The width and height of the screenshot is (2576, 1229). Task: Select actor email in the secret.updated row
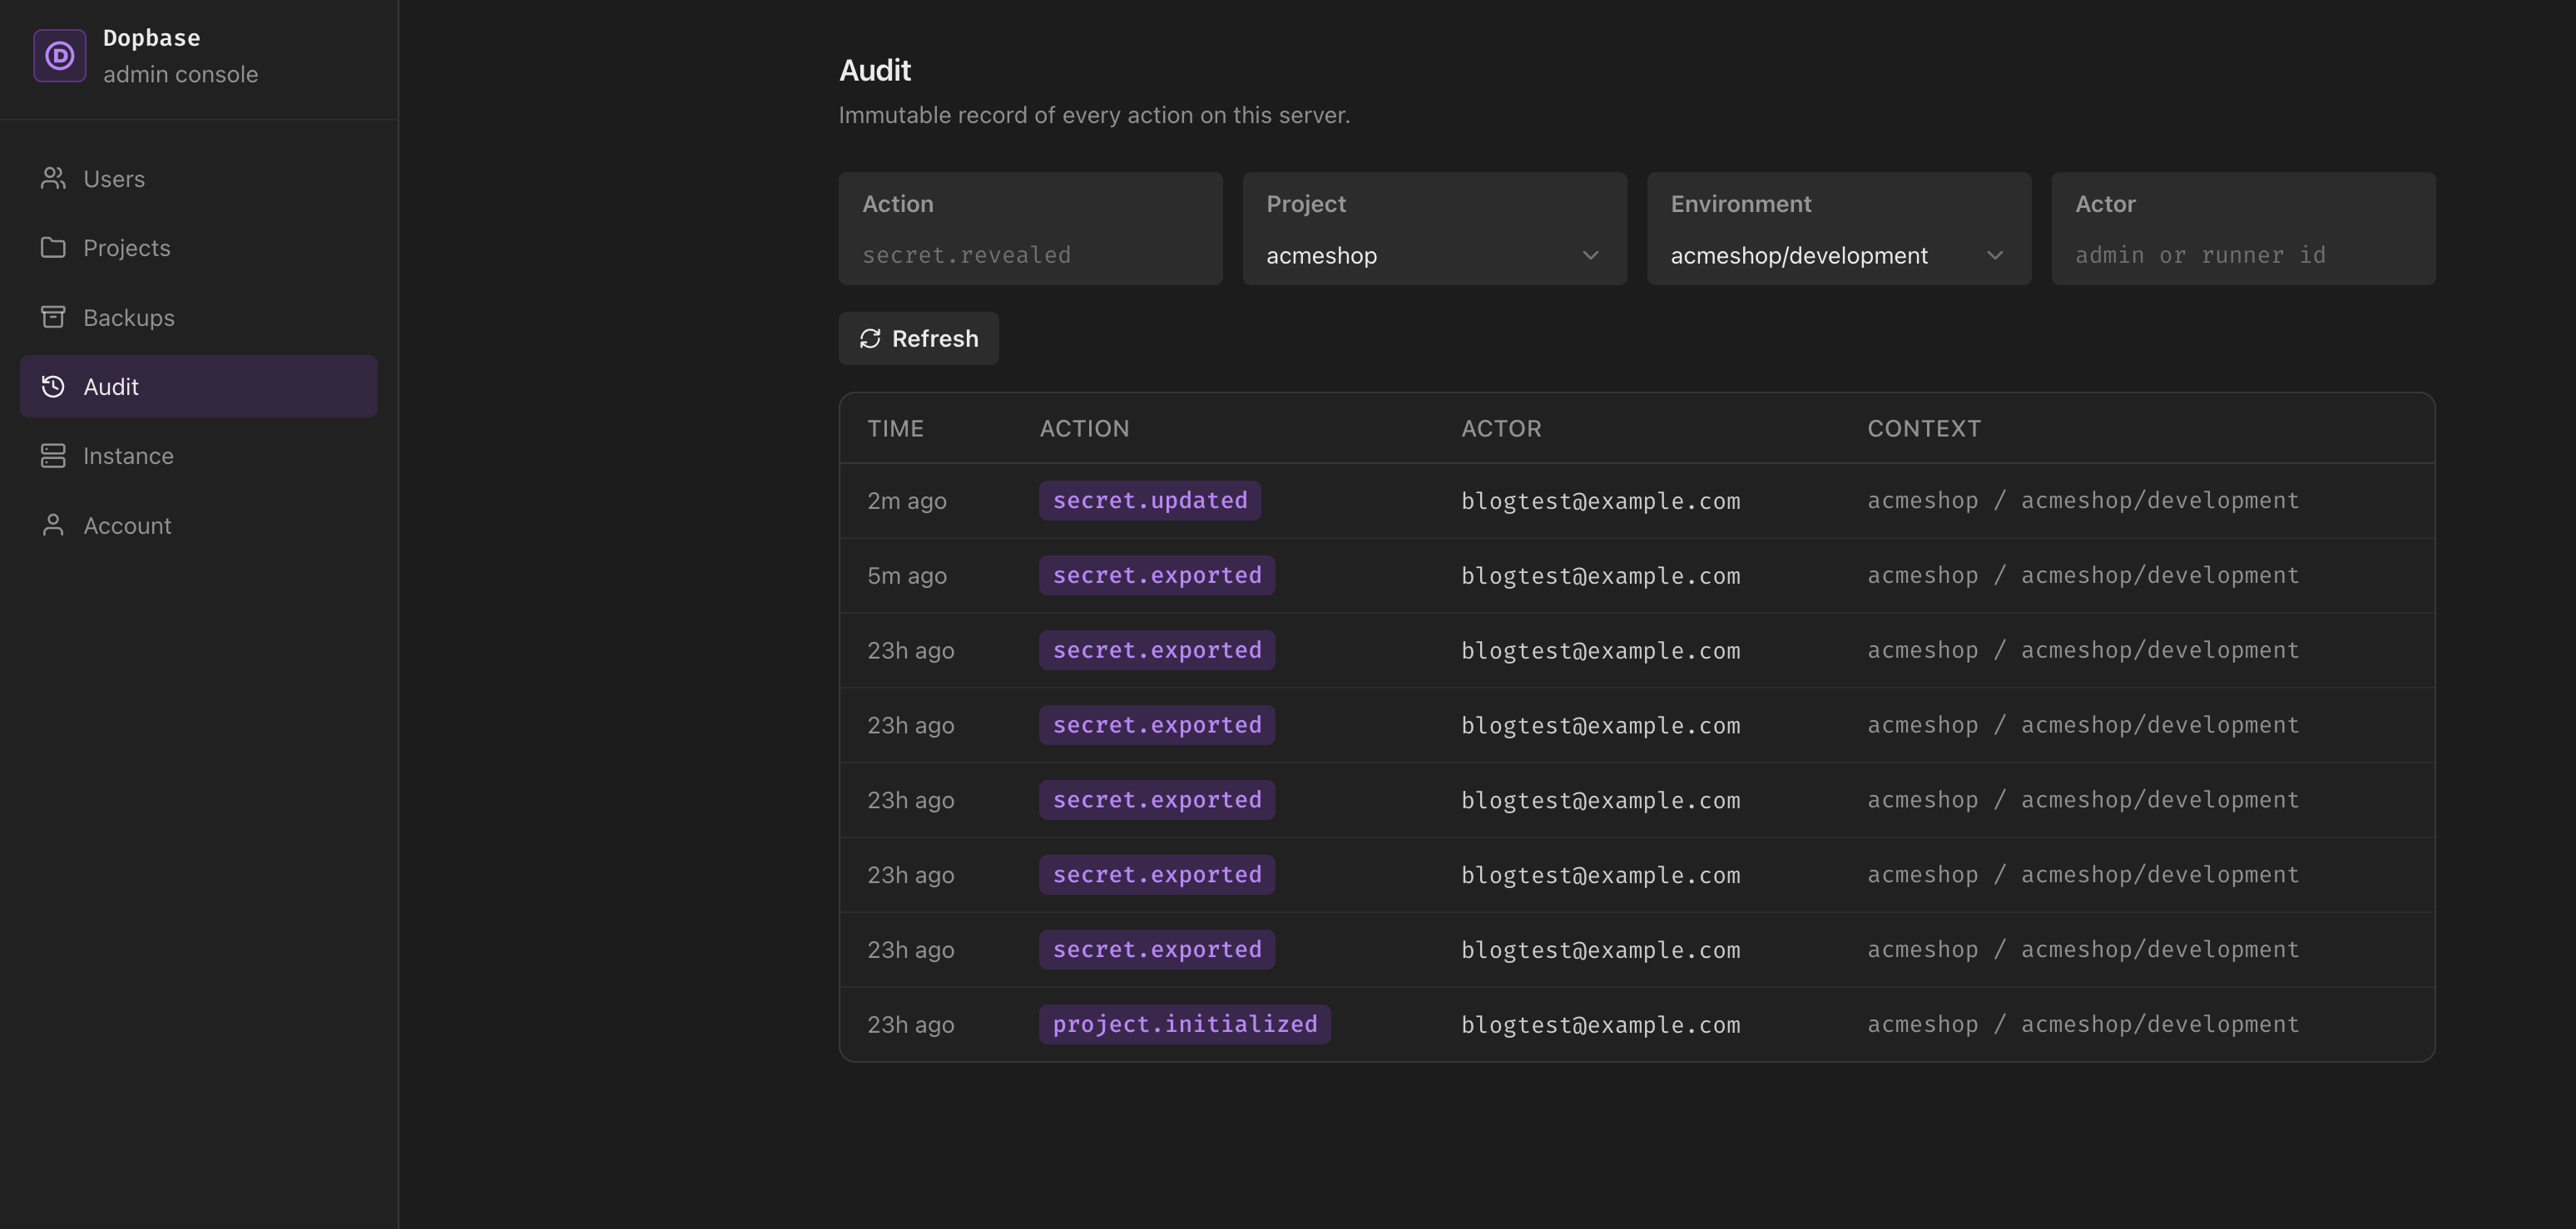[1600, 501]
